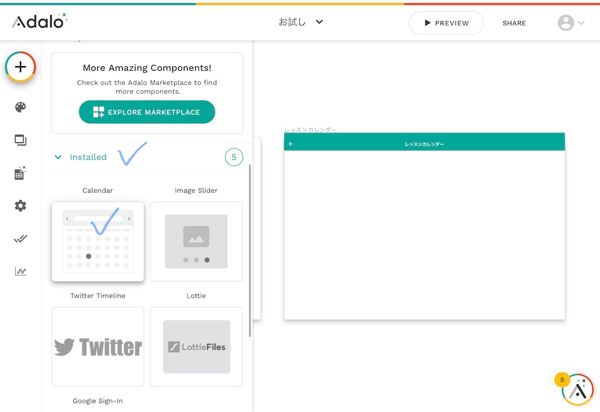This screenshot has width=600, height=412.
Task: Open the account menu chevron beside the avatar
Action: click(581, 23)
